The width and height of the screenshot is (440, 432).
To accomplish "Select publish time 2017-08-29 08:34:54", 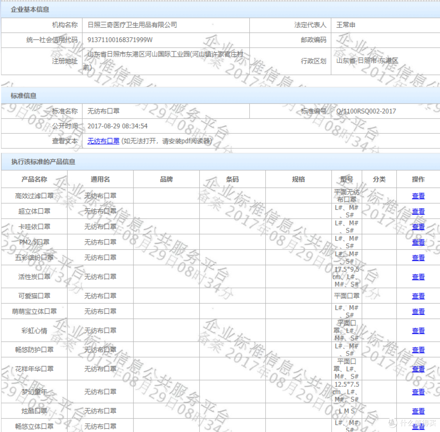I will [x=117, y=126].
